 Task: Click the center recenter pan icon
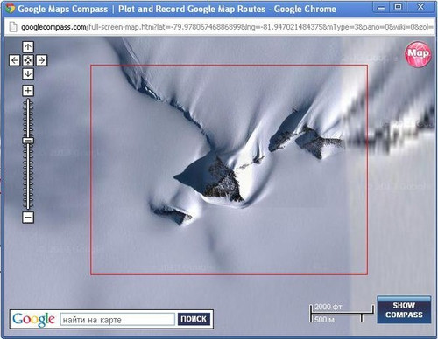[x=28, y=60]
